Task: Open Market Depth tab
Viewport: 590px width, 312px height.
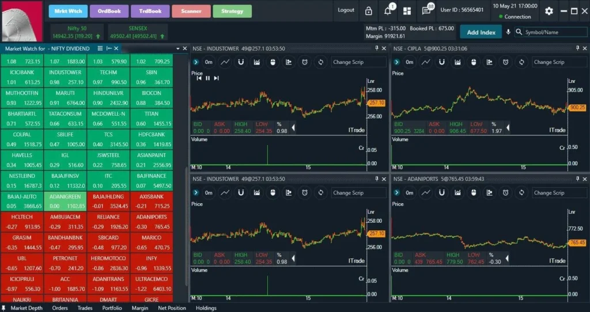Action: [x=27, y=308]
